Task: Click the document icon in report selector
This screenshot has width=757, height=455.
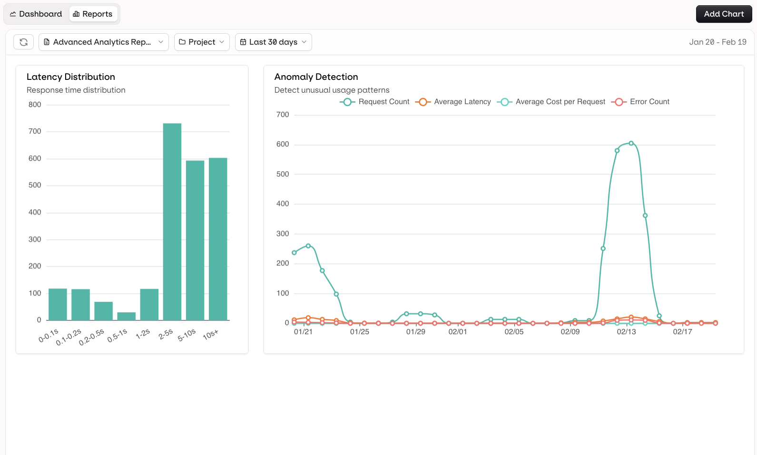Action: pos(47,42)
